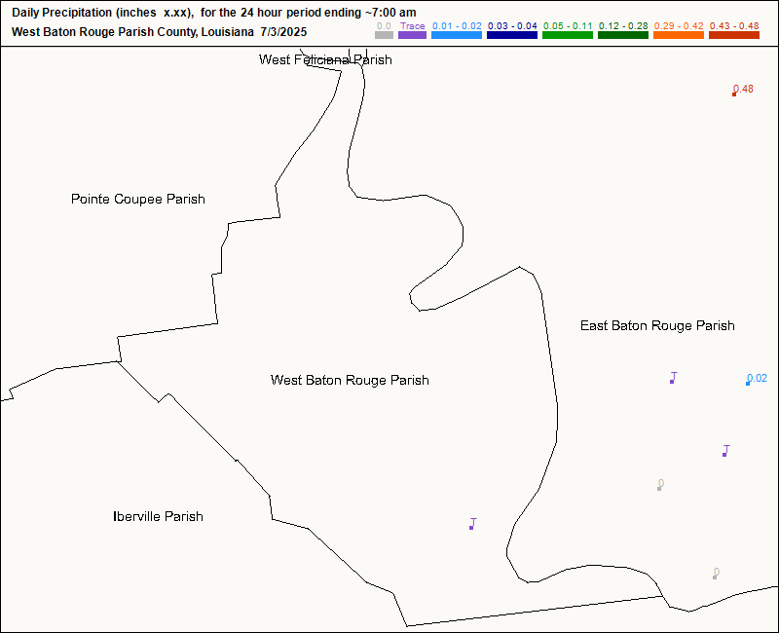Click the orange 0.29 - 0.42 legend swatch
The image size is (779, 633).
pos(679,35)
